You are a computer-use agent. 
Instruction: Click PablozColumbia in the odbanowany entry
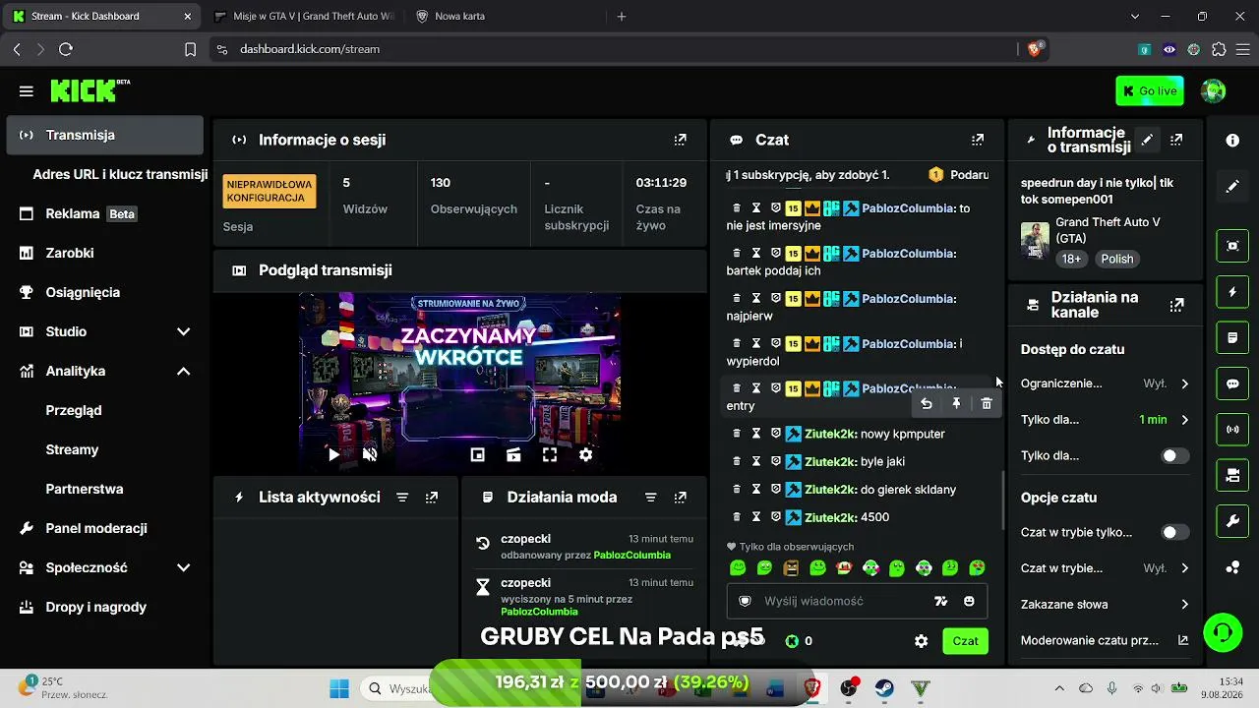pyautogui.click(x=631, y=555)
